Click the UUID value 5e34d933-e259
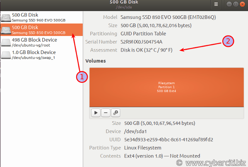The image size is (248, 167). (169, 140)
